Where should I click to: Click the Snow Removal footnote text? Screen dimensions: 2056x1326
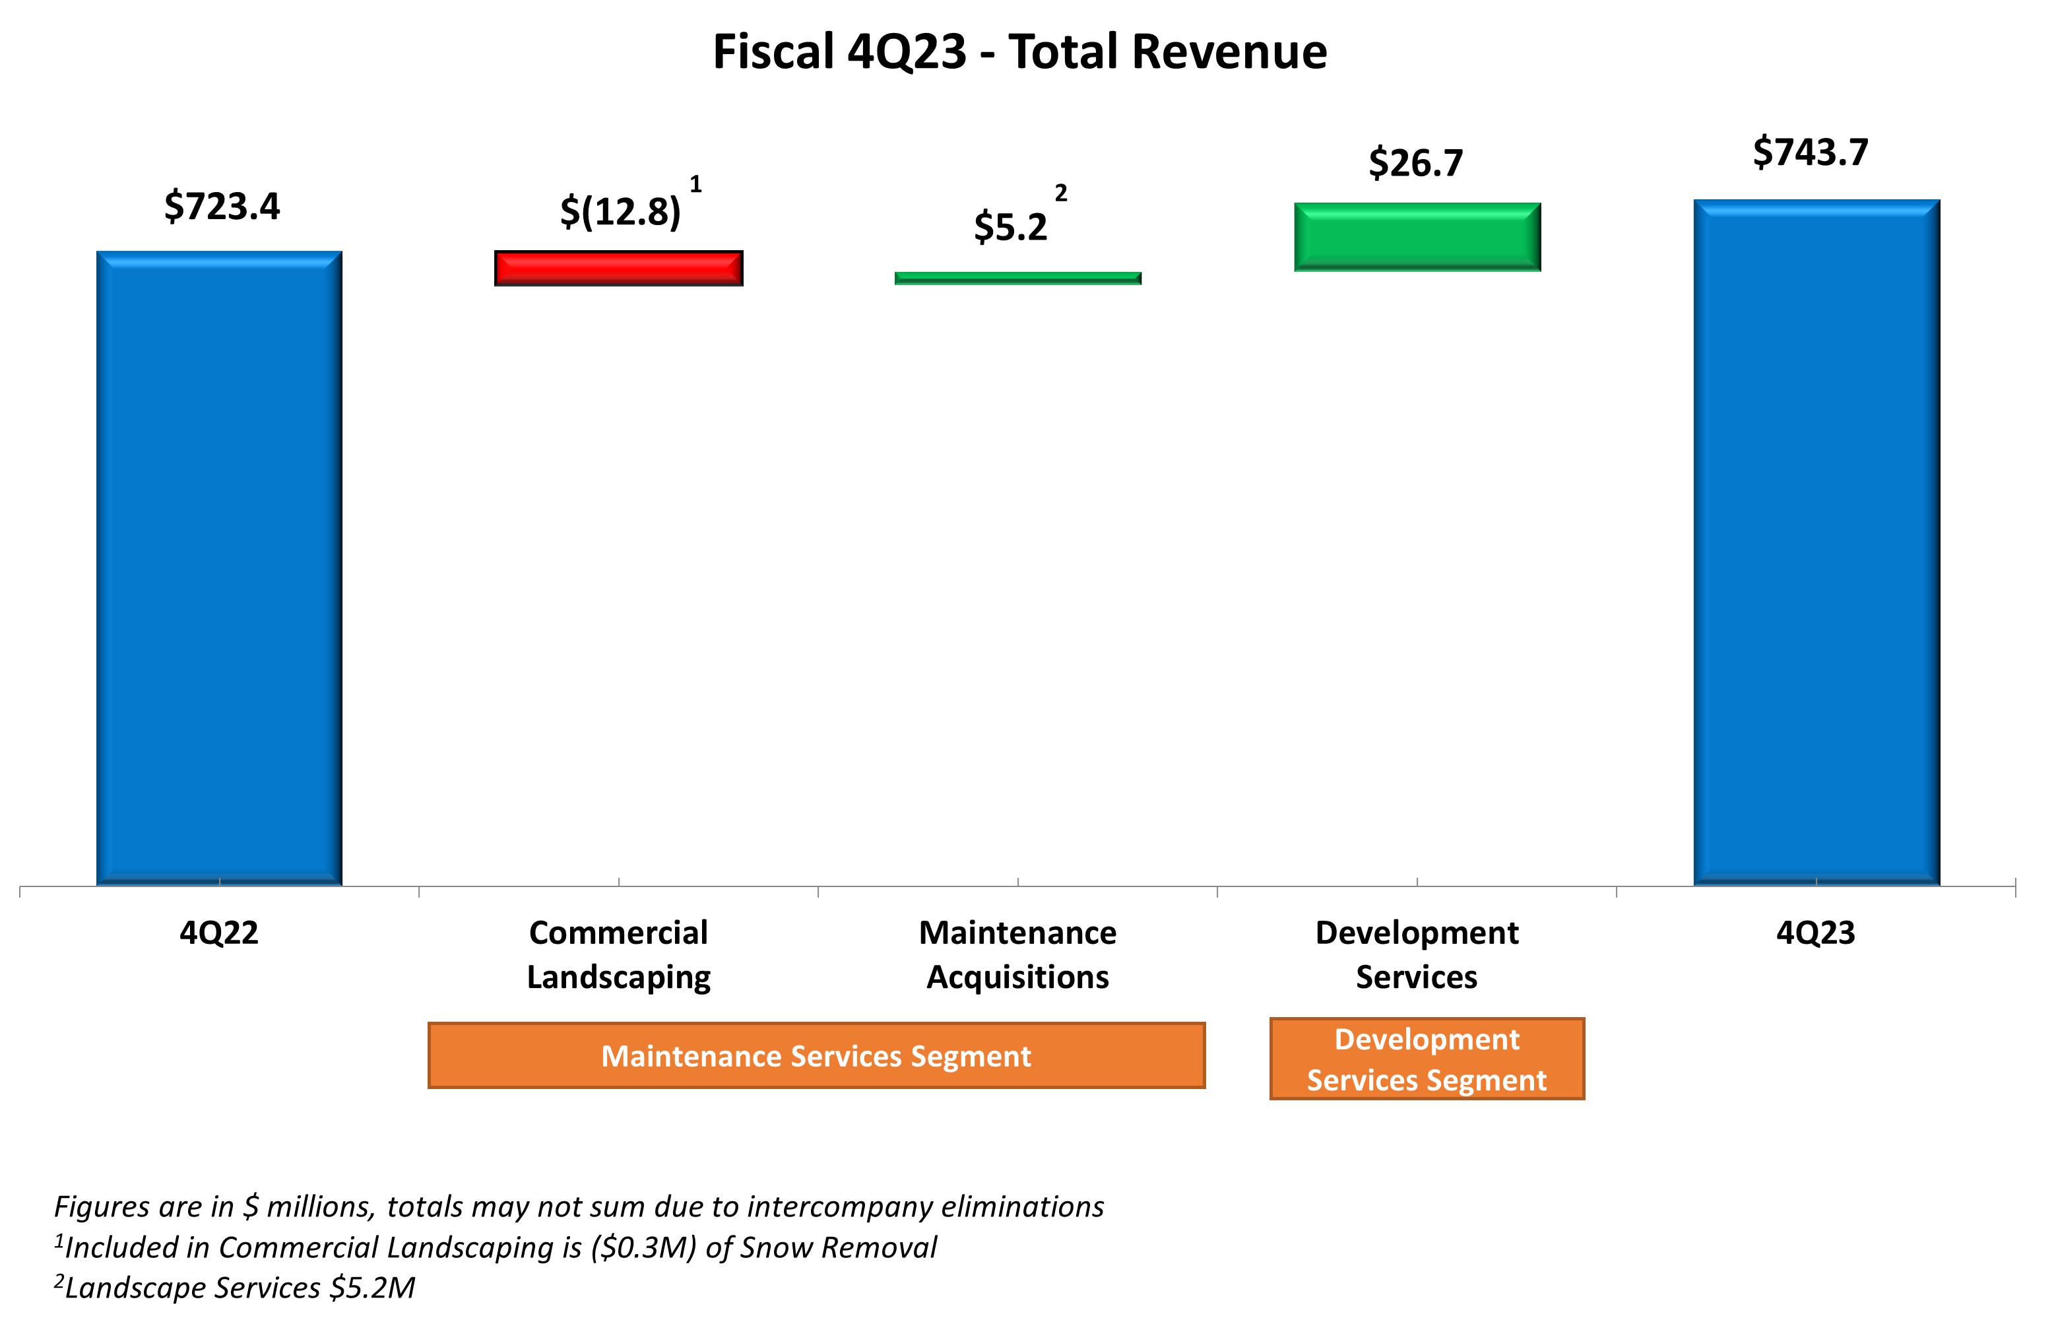pyautogui.click(x=496, y=1247)
